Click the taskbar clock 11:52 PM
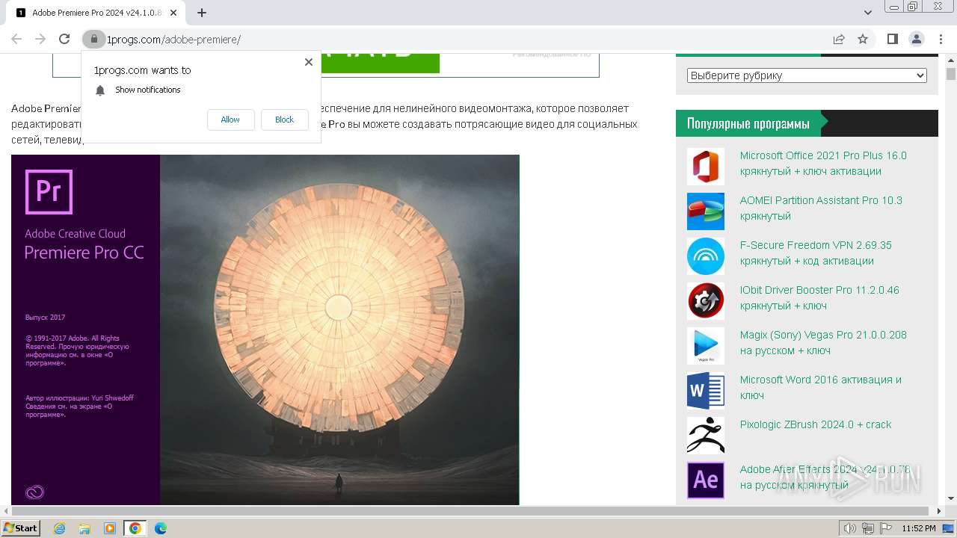The image size is (957, 538). pyautogui.click(x=919, y=528)
